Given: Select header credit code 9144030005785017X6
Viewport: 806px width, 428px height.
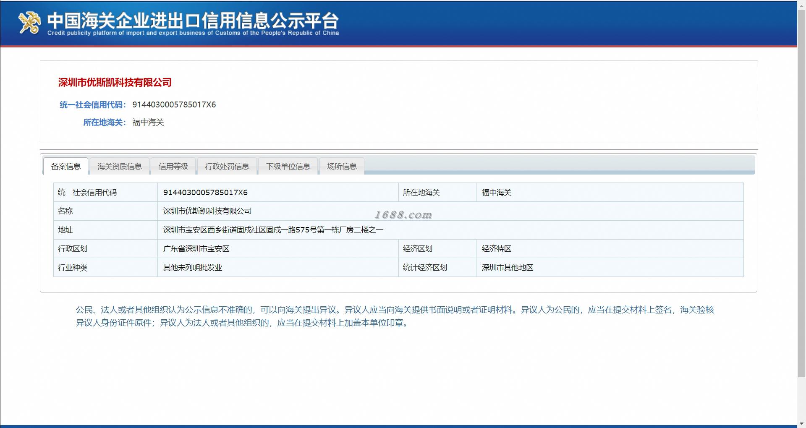Looking at the screenshot, I should [174, 104].
